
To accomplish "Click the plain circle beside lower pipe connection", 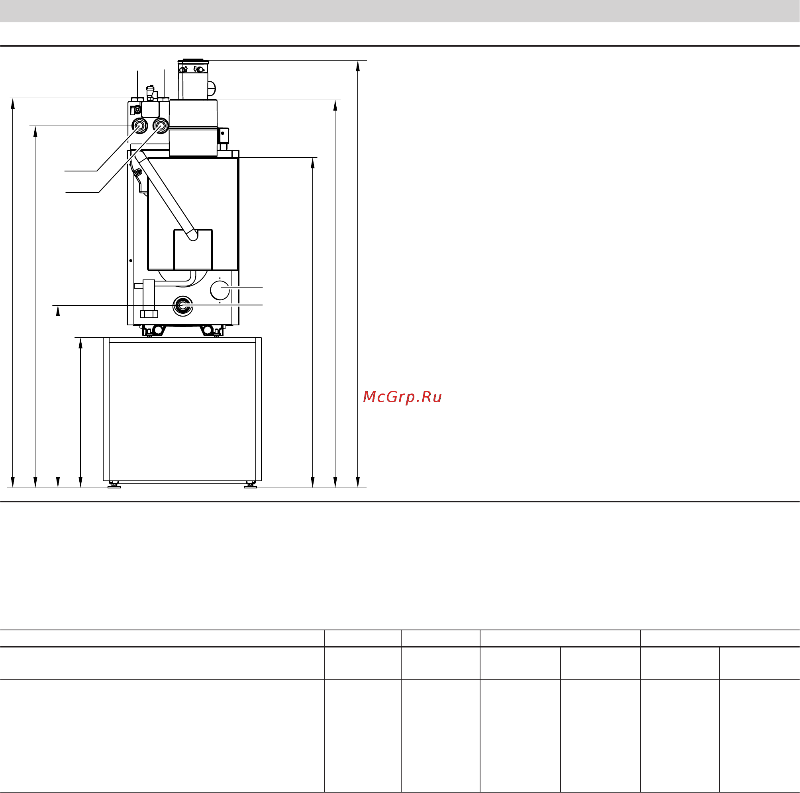I will 220,290.
